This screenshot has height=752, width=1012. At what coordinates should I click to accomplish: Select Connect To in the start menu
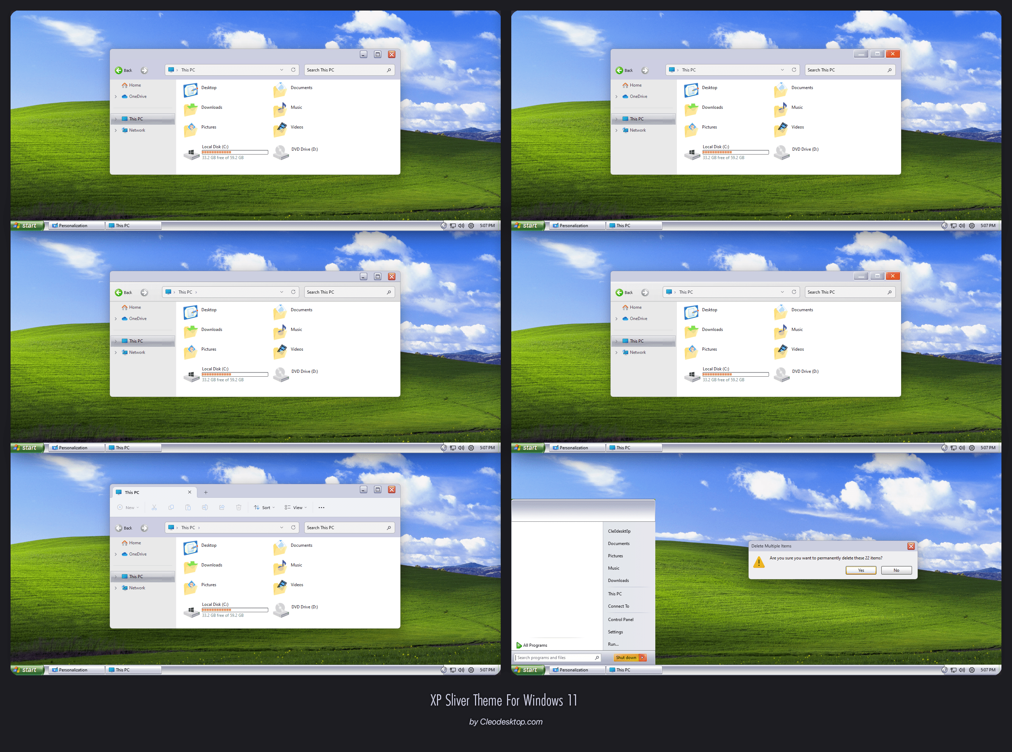pyautogui.click(x=618, y=606)
